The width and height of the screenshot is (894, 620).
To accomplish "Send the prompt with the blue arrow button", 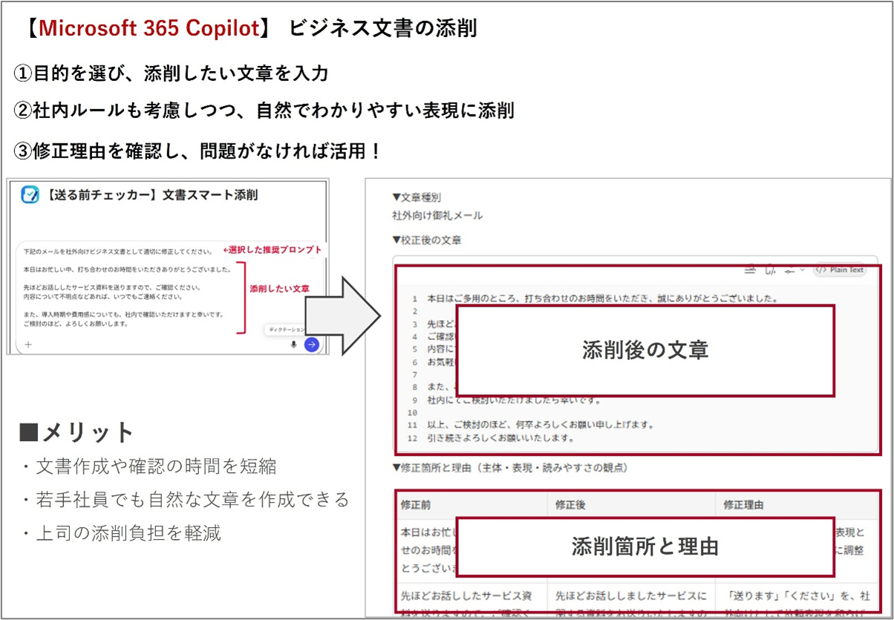I will 312,345.
